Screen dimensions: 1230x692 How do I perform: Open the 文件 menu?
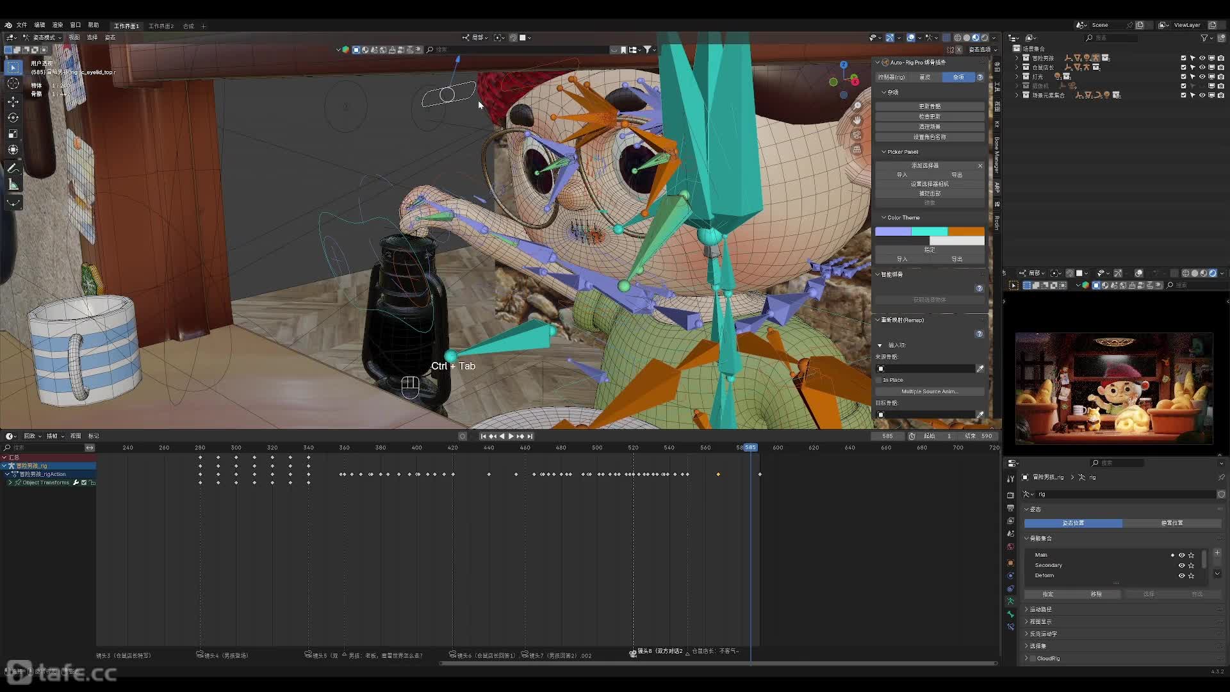(22, 25)
